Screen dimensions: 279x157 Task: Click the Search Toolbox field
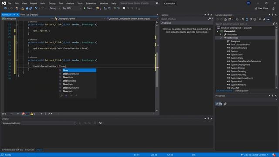click(x=184, y=19)
